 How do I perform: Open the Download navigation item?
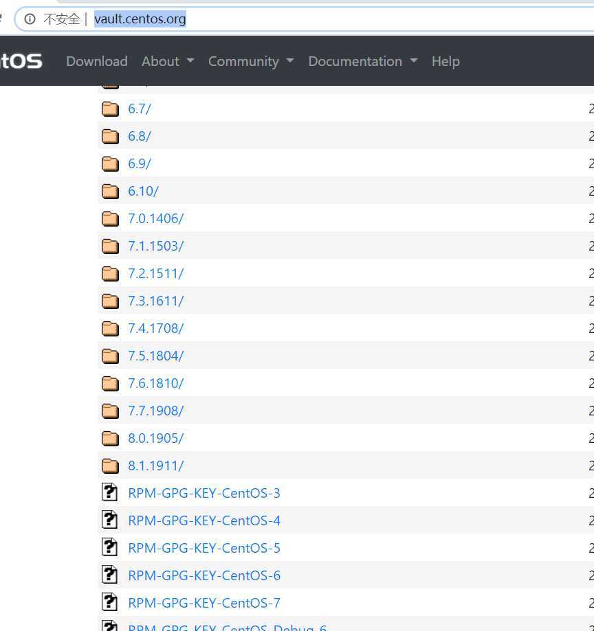click(97, 61)
